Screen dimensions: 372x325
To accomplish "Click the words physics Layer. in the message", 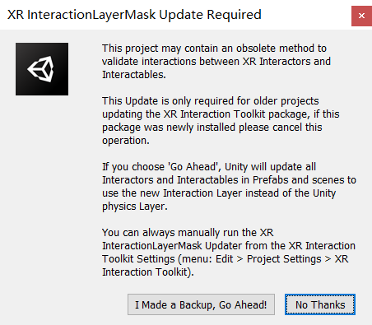I will (135, 207).
